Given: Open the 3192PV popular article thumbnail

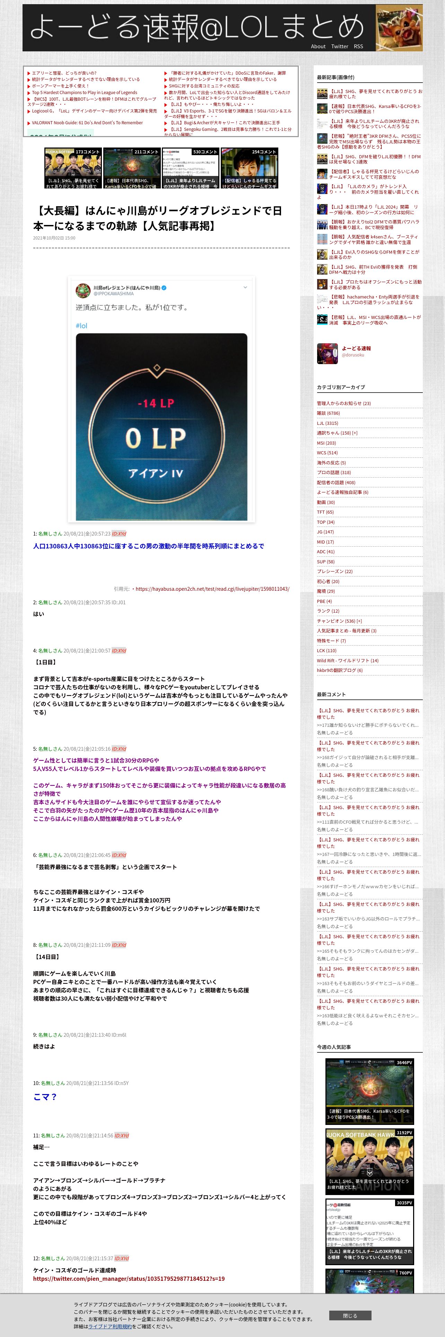Looking at the screenshot, I should point(369,1162).
